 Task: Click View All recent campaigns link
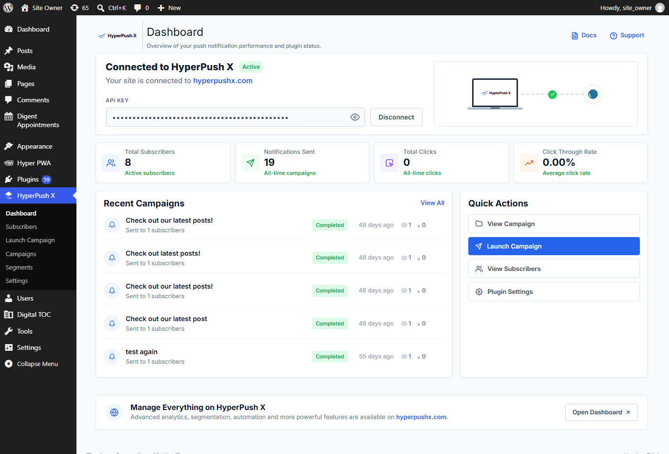pos(432,203)
